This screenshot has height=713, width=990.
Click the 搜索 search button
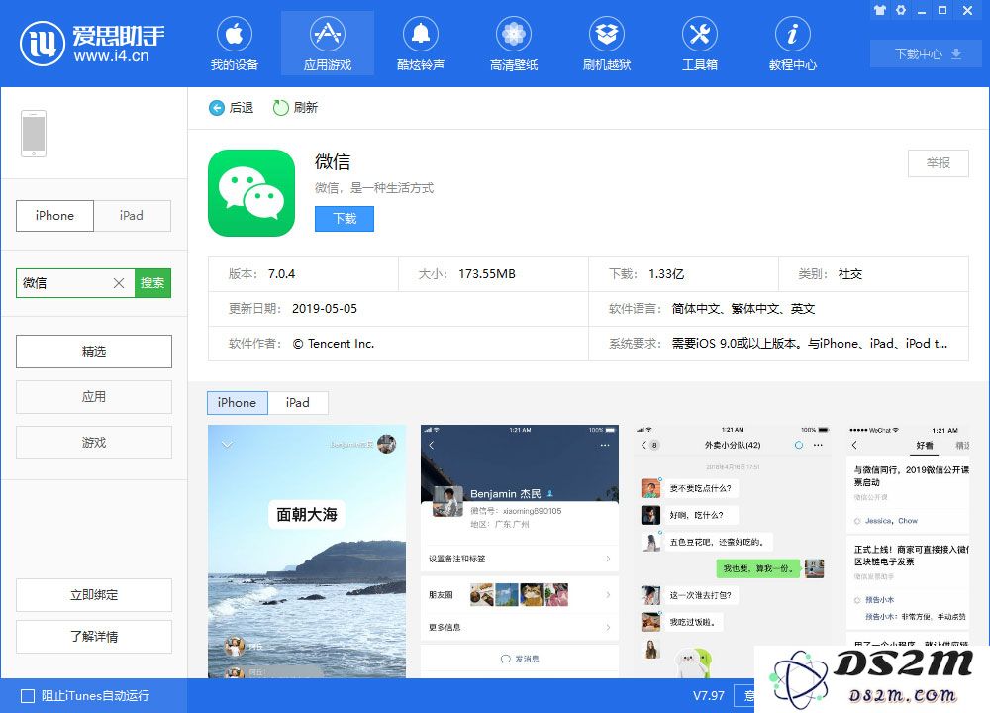152,283
